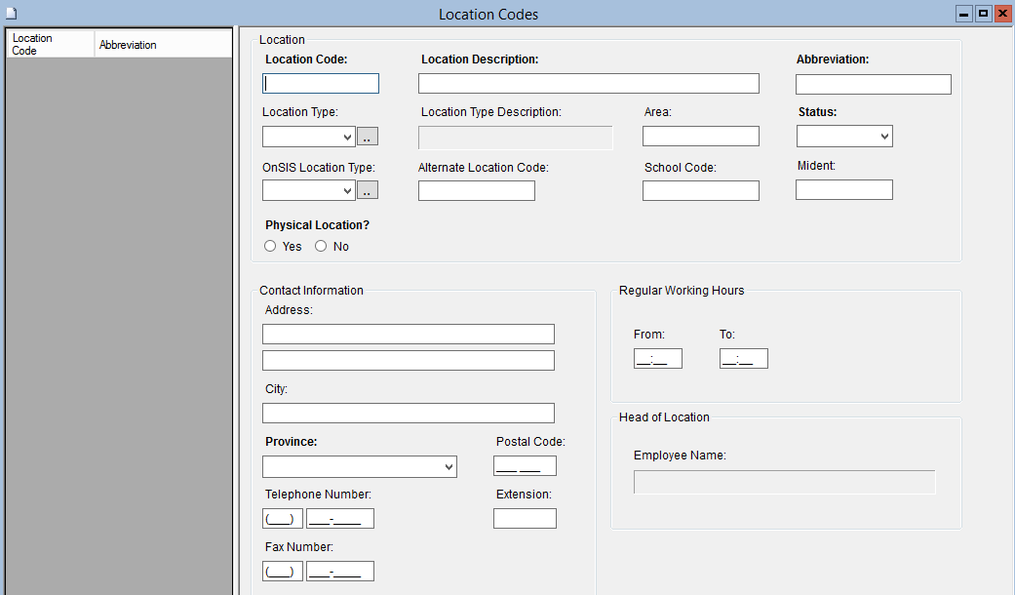Click the working hours From time field

[657, 359]
